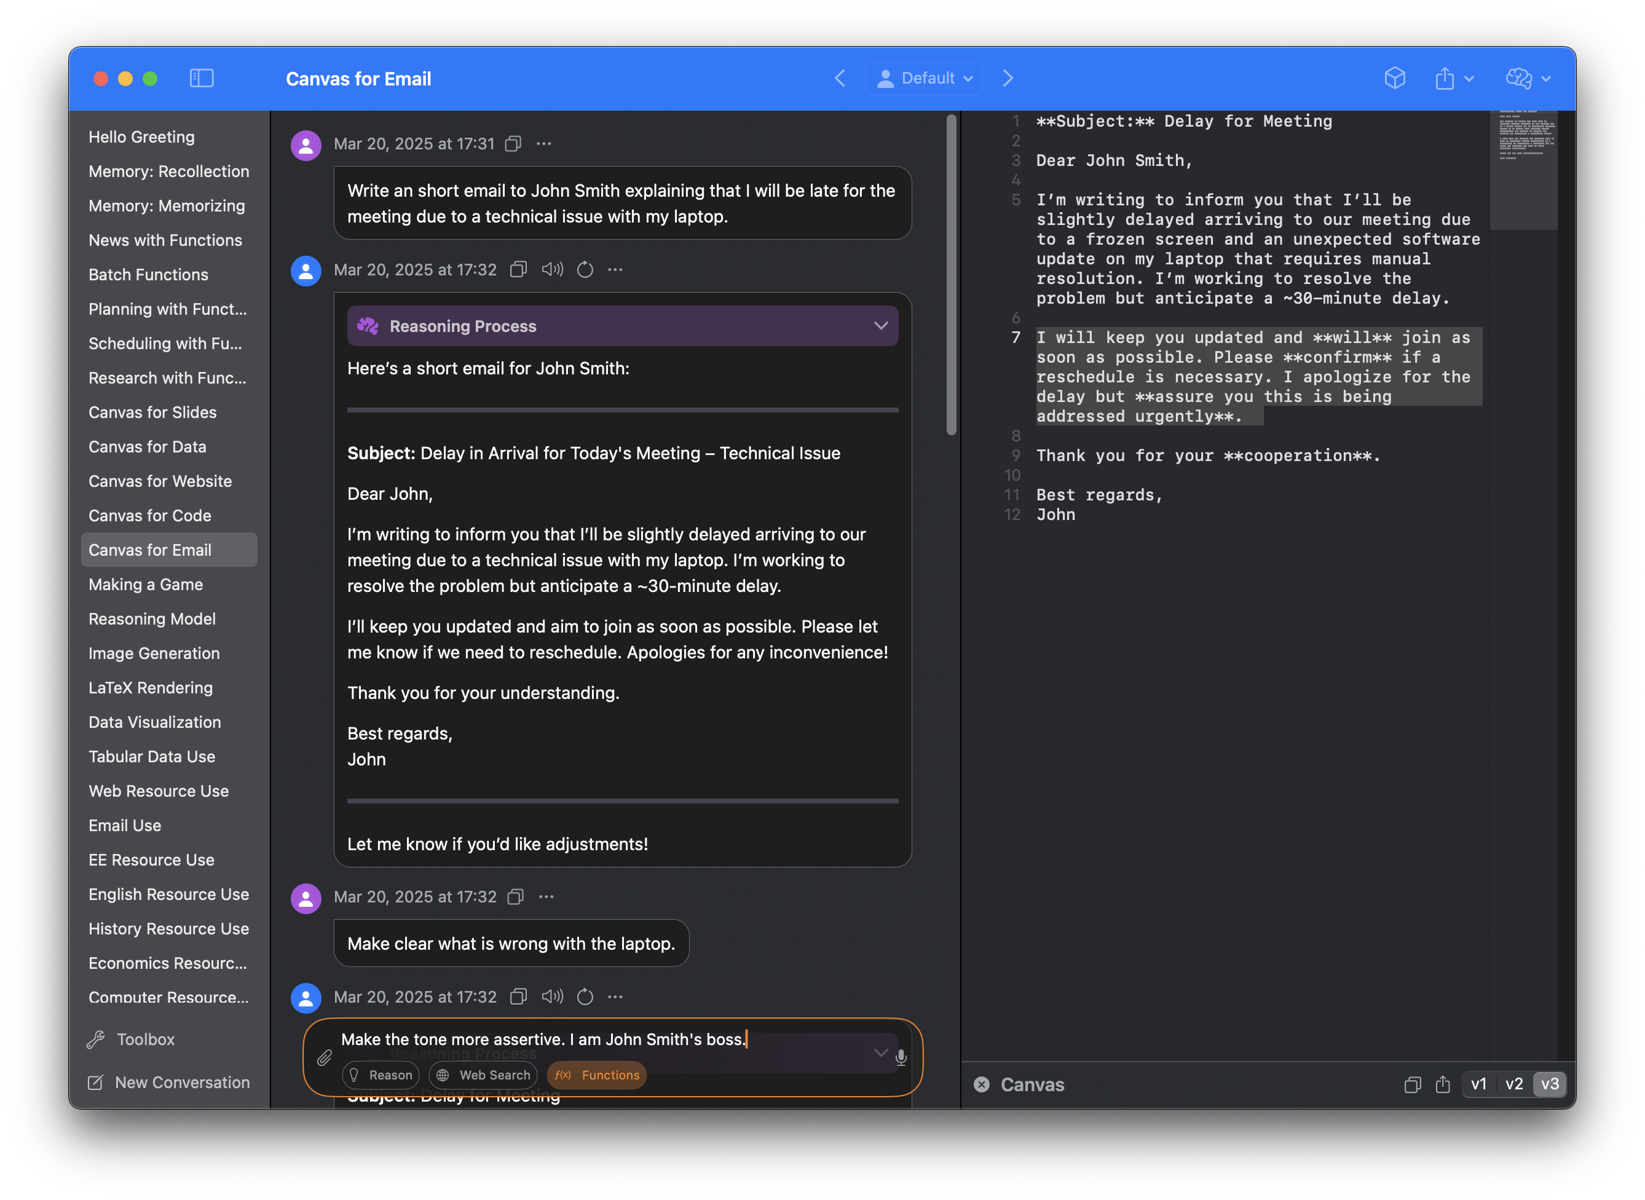Viewport: 1645px width, 1200px height.
Task: Open the Hello Greeting conversation
Action: pyautogui.click(x=169, y=137)
